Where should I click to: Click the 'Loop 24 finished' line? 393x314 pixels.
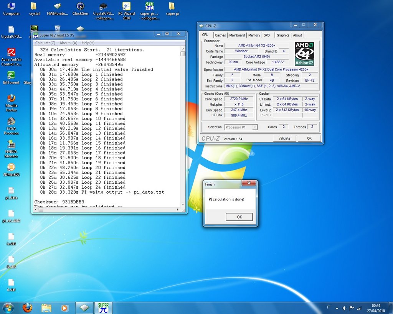click(x=83, y=187)
